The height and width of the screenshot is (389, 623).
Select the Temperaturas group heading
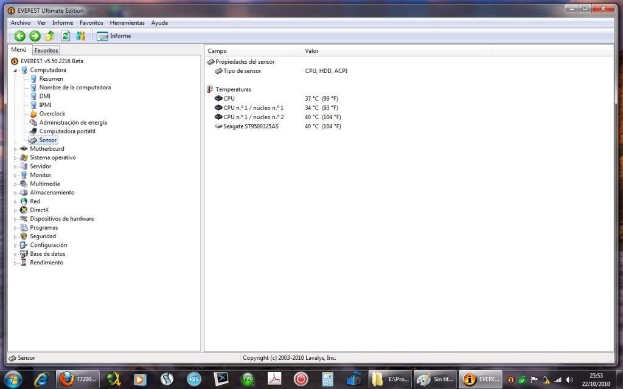pos(233,89)
